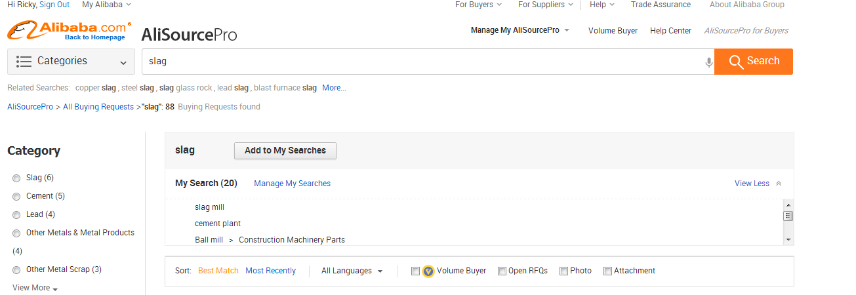Expand the For Buyers menu
The width and height of the screenshot is (856, 295).
(x=479, y=5)
